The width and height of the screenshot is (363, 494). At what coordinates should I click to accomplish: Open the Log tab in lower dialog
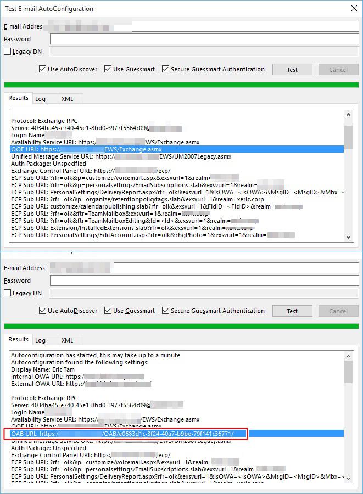click(x=40, y=340)
